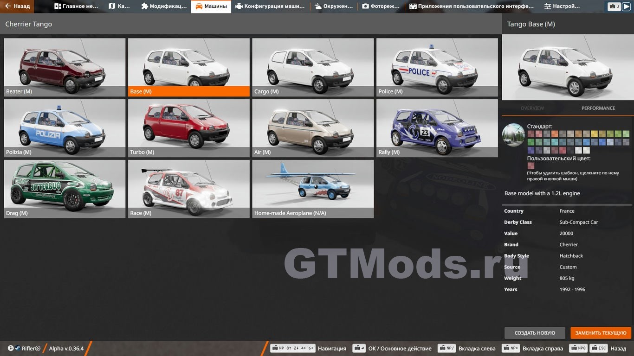Open the Приложения пользовательского интерфейса tab
Image resolution: width=634 pixels, height=356 pixels.
[x=471, y=6]
